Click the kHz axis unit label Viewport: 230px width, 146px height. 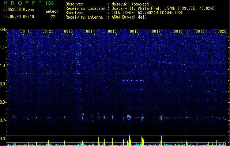coord(3,30)
